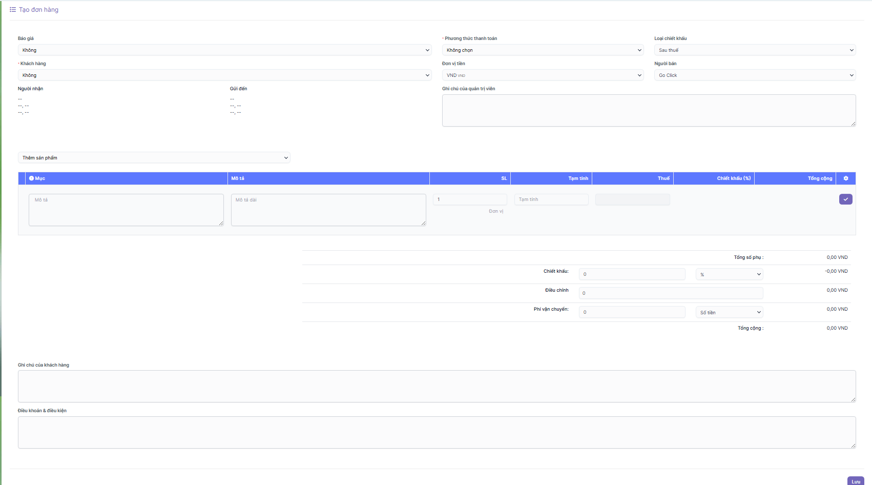Open Phương thức thanh toán dropdown
The height and width of the screenshot is (485, 872).
coord(543,50)
